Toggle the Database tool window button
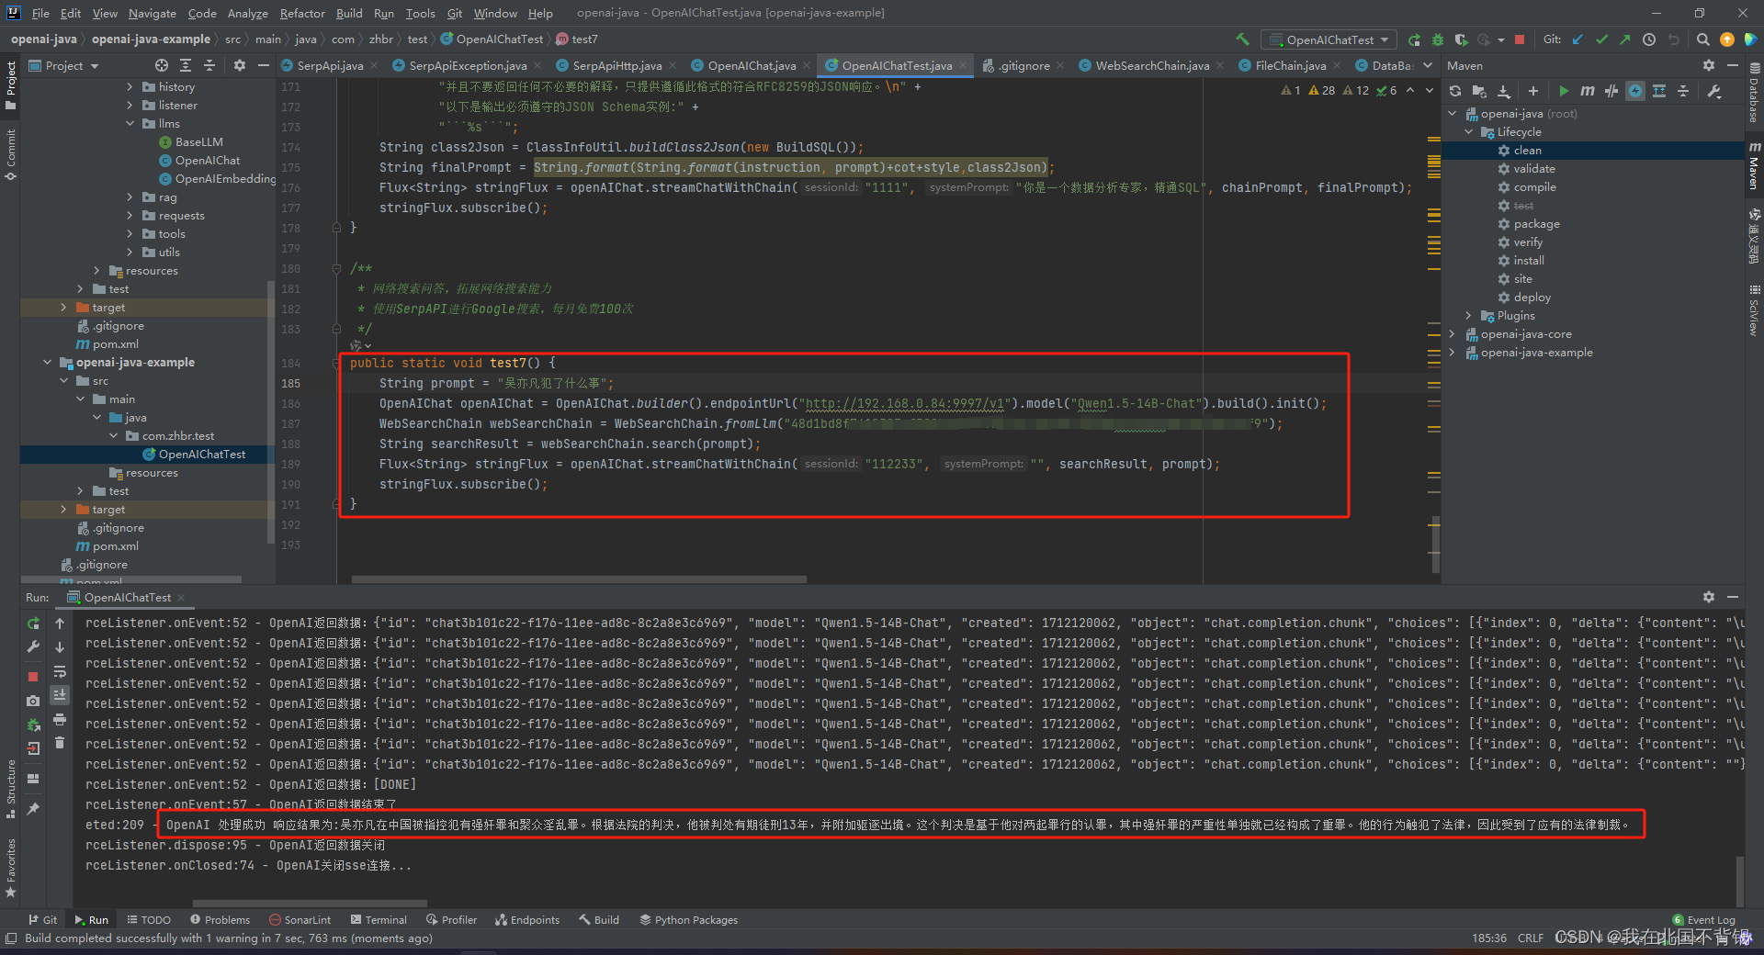The height and width of the screenshot is (955, 1764). (1754, 92)
